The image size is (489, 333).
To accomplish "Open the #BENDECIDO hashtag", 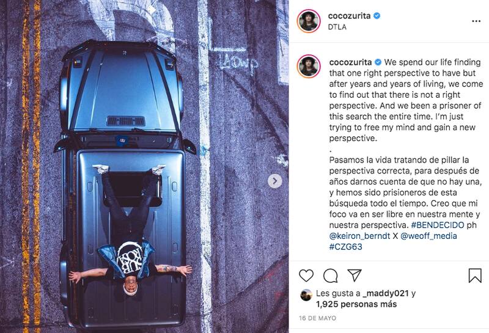I will tap(438, 225).
